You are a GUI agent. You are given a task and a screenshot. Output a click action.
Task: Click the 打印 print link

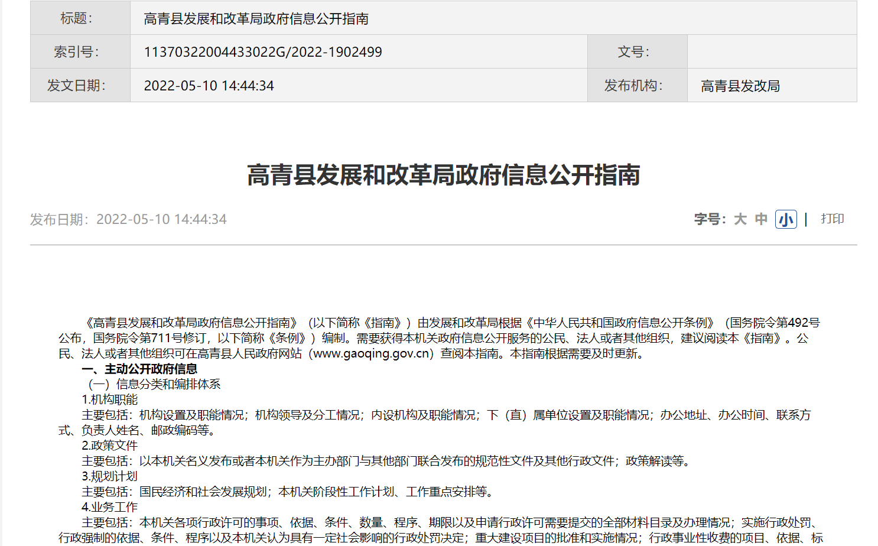832,219
